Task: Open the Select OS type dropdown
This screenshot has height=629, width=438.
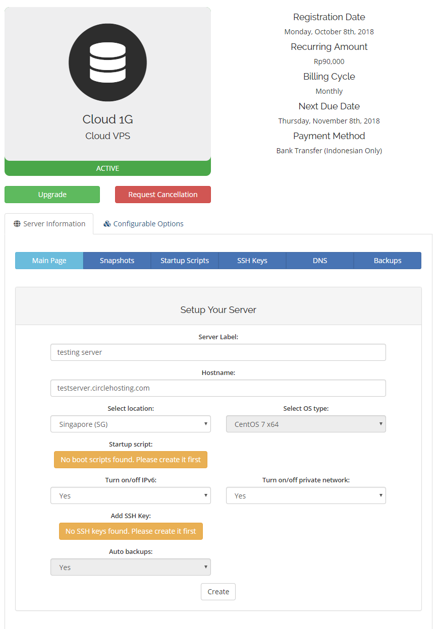Action: 306,424
